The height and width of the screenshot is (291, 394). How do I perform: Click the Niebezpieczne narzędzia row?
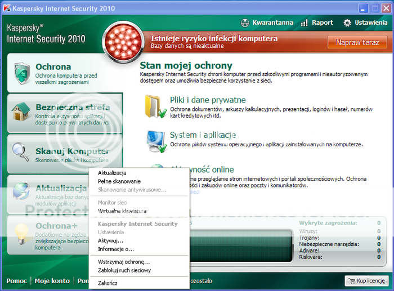[x=340, y=244]
